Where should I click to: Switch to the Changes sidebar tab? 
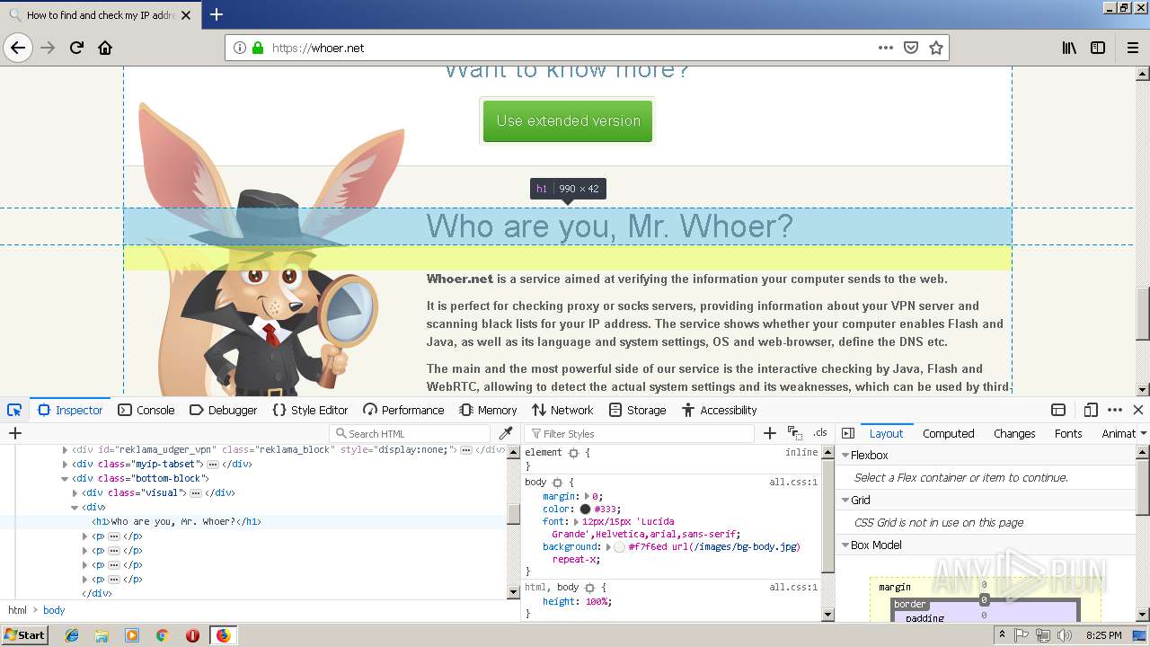(x=1014, y=433)
